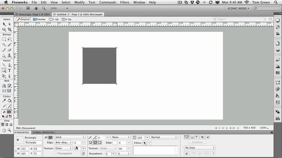Click the Hide Slices and Hotspots button
Image resolution: width=282 pixels, height=158 pixels.
pos(4,91)
